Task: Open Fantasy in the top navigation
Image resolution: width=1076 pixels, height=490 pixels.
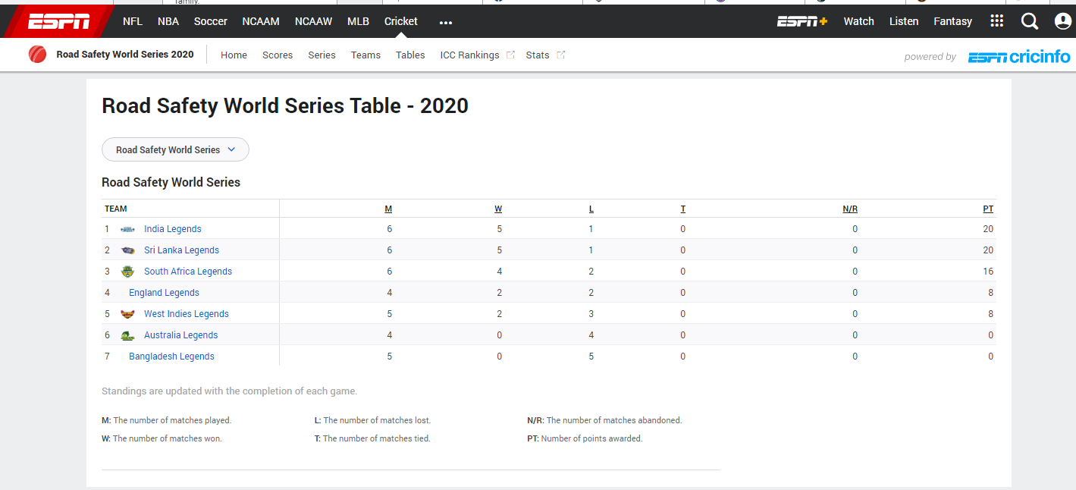Action: (952, 21)
